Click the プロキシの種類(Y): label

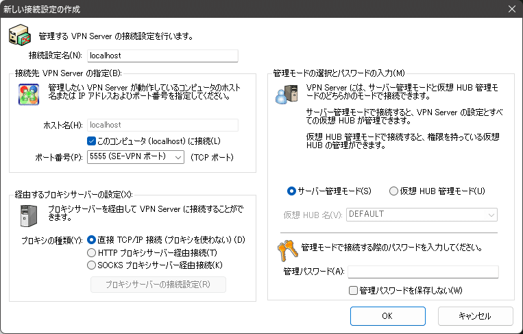click(52, 240)
